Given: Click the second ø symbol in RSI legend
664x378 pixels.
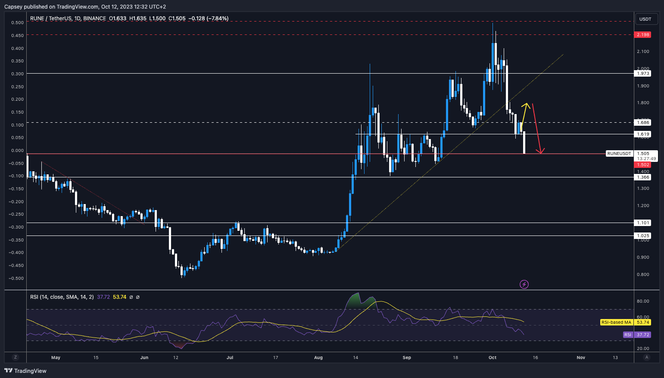Looking at the screenshot, I should pyautogui.click(x=138, y=297).
